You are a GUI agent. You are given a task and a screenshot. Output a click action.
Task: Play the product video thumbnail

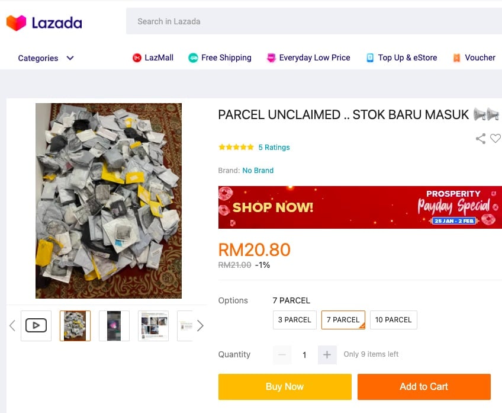click(x=36, y=325)
